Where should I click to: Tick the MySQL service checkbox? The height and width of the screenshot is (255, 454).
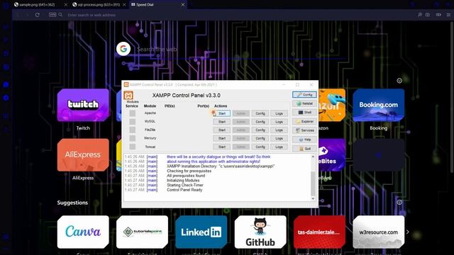pyautogui.click(x=133, y=122)
